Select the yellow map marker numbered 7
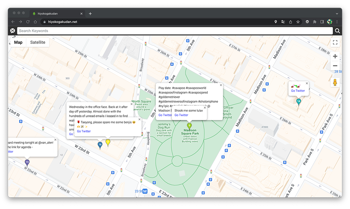This screenshot has width=350, height=209. [x=108, y=143]
